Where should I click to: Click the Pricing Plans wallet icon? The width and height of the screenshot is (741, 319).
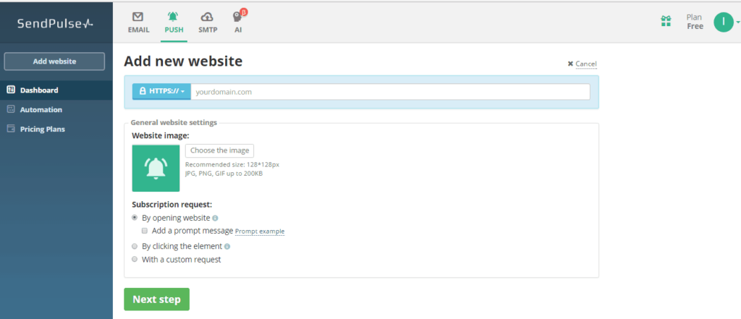point(12,129)
